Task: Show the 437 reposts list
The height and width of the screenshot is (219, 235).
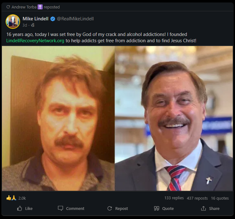Action: [x=197, y=198]
